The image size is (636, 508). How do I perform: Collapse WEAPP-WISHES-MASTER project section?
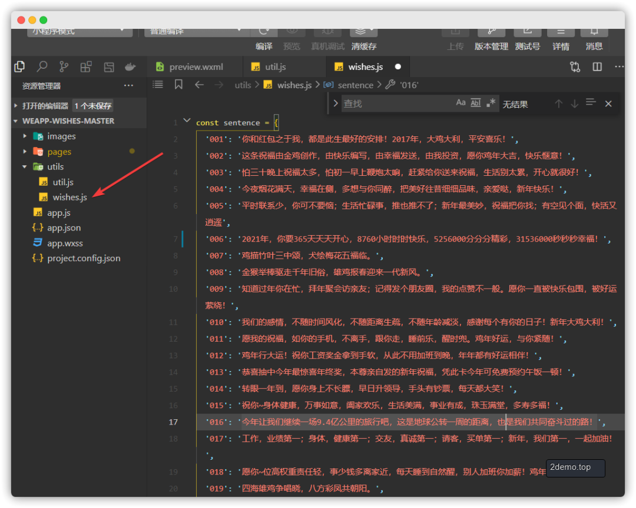pyautogui.click(x=15, y=121)
